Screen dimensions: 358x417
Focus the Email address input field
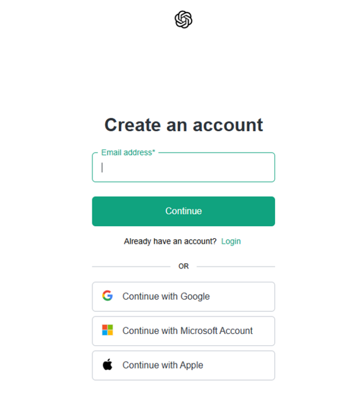(183, 167)
